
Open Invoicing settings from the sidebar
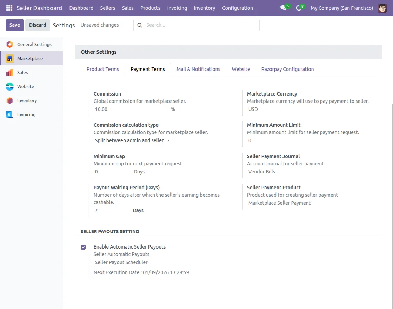click(x=26, y=114)
